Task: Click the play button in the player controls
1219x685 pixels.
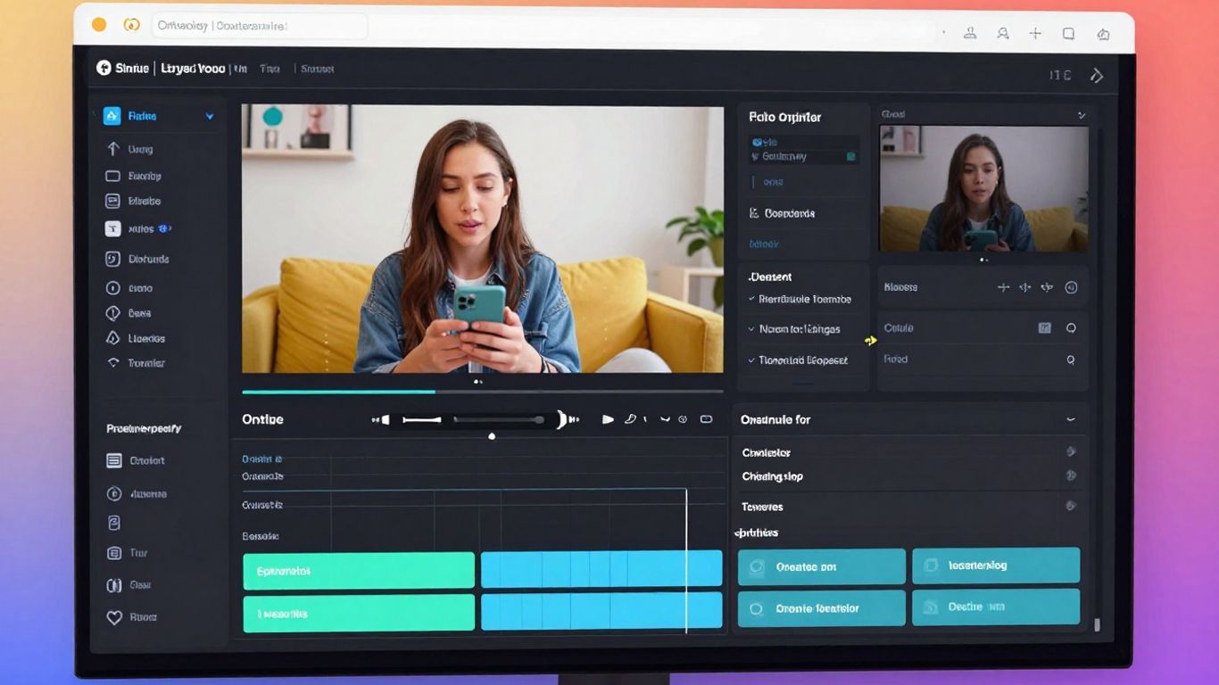Action: coord(608,419)
